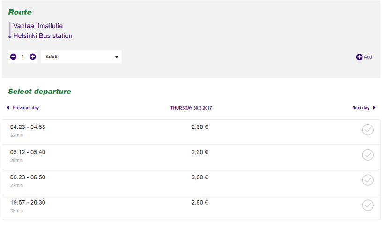The image size is (384, 226).
Task: Select the 05.12 departure checkmark
Action: [x=368, y=155]
